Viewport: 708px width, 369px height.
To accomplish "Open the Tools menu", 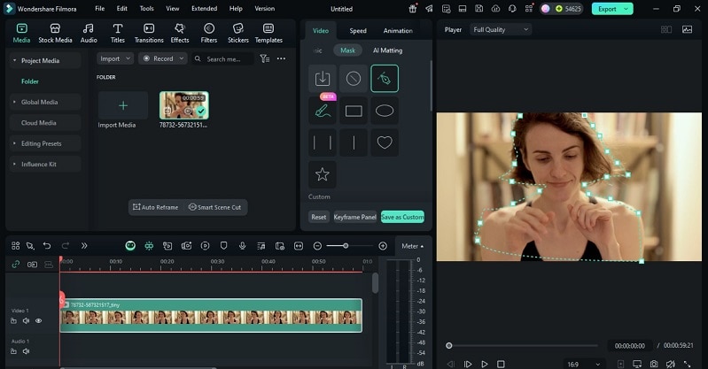I will 146,8.
